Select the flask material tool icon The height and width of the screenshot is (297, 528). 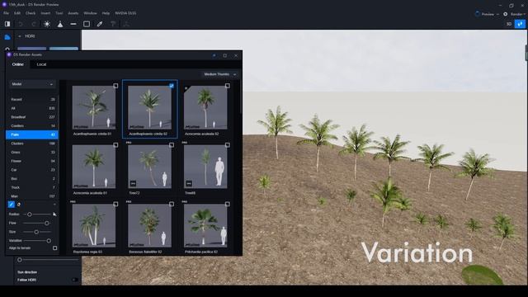tap(60, 24)
